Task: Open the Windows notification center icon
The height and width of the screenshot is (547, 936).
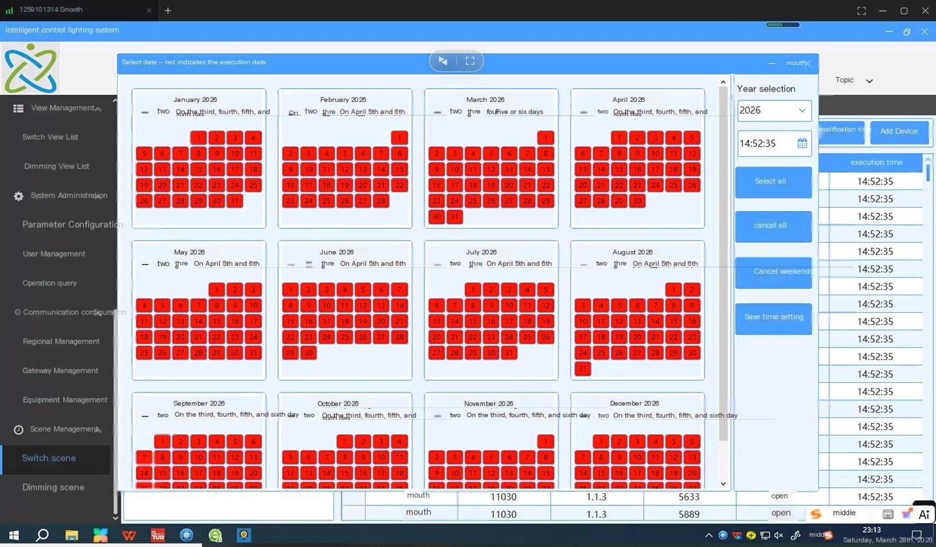Action: click(916, 535)
